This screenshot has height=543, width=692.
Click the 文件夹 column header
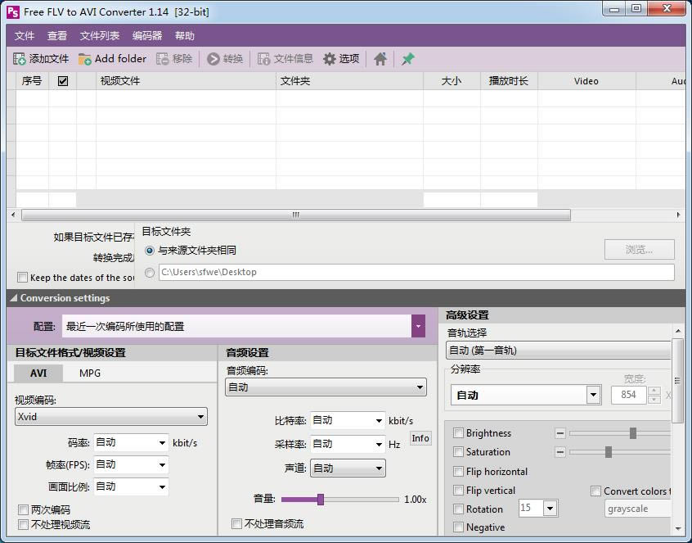pos(349,81)
